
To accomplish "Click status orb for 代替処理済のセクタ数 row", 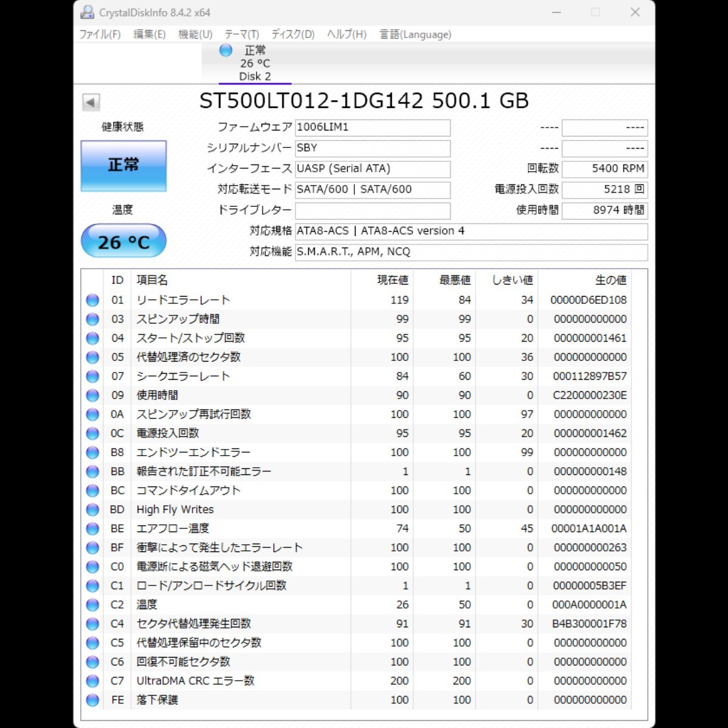I will click(92, 357).
